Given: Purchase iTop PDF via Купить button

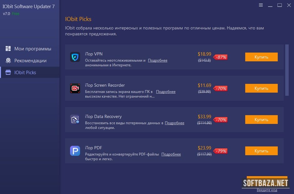Looking at the screenshot, I should (x=261, y=151).
